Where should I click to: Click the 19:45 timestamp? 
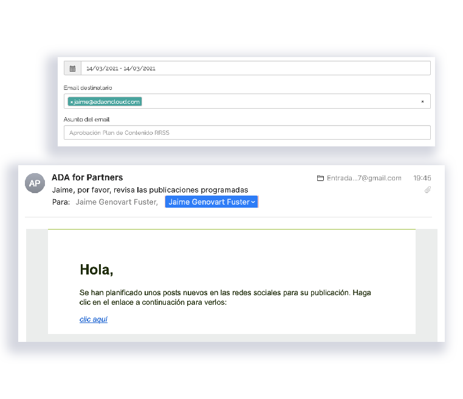(x=422, y=179)
